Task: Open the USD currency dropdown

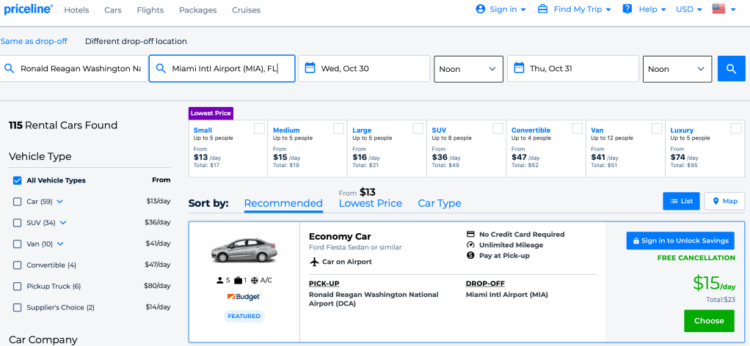Action: tap(688, 10)
